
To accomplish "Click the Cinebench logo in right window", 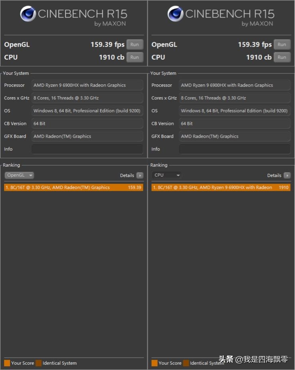I will click(x=175, y=14).
